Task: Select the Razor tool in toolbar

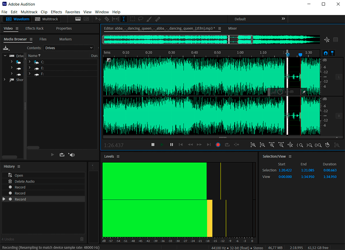Action: click(107, 19)
